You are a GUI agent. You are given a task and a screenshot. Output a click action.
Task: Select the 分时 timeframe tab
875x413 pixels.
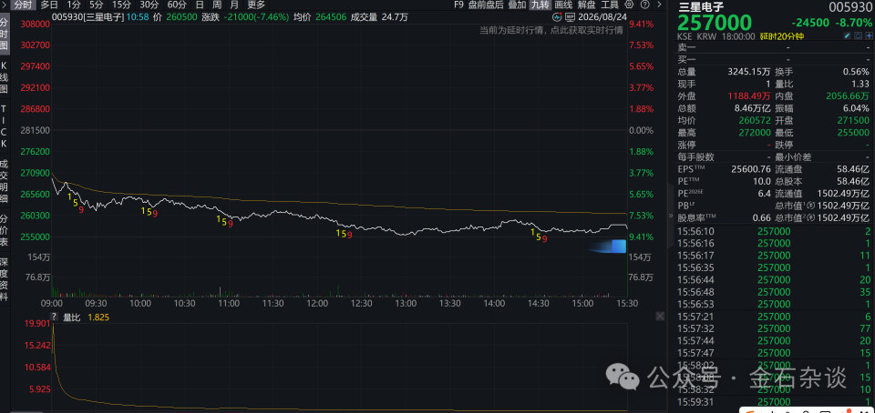coord(23,5)
